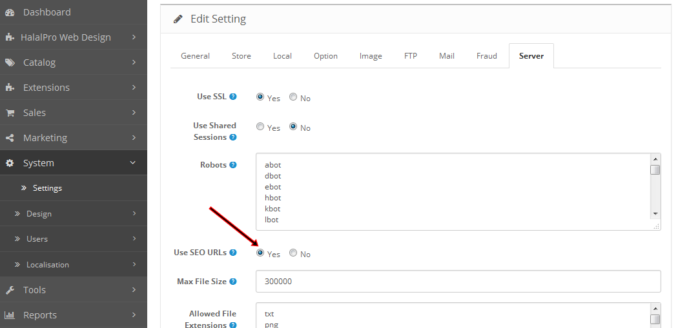Open the Catalog menu label
This screenshot has width=678, height=328.
pyautogui.click(x=39, y=63)
